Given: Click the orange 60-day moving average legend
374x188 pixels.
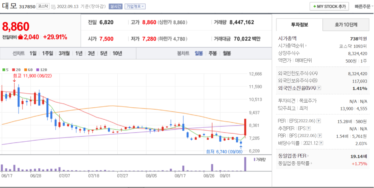Looking at the screenshot, I should pyautogui.click(x=28, y=70).
